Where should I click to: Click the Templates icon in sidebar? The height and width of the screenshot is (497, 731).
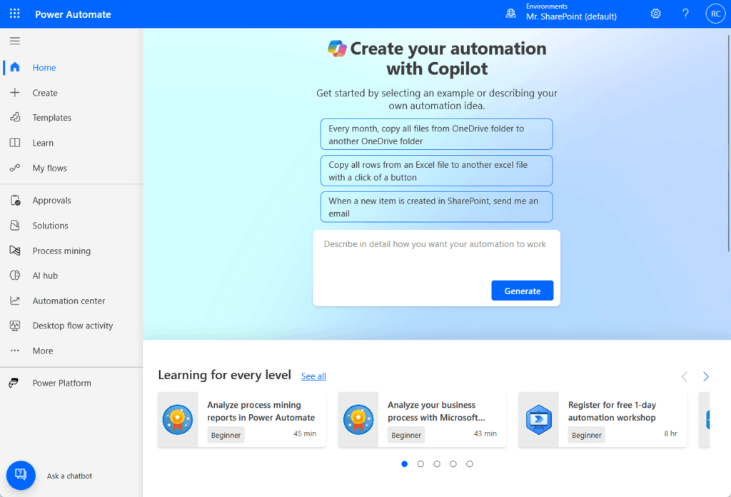coord(15,117)
